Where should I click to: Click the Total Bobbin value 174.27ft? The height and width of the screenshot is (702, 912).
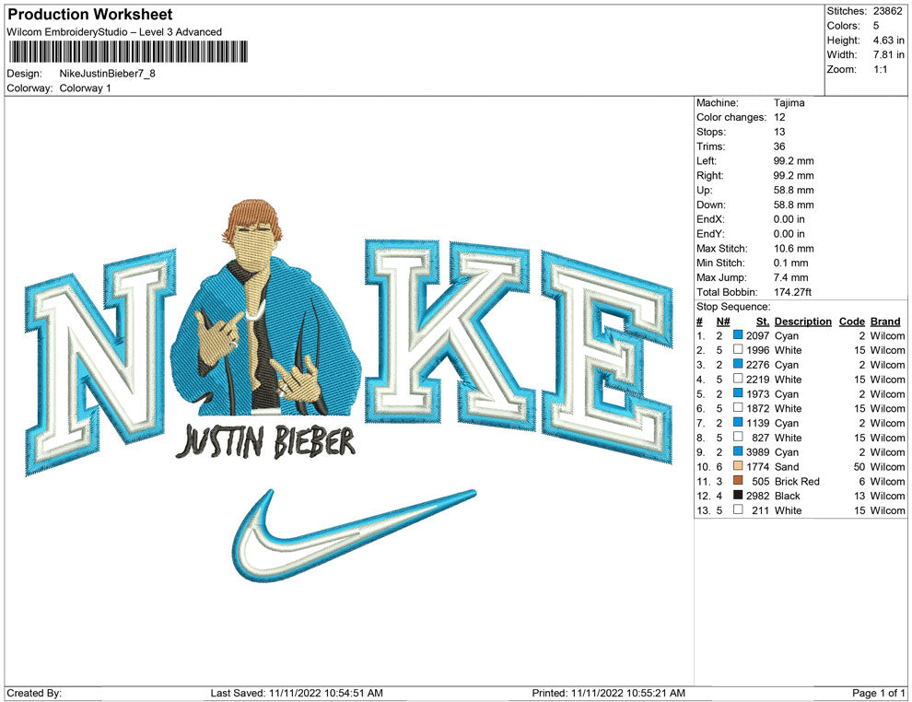(x=793, y=292)
